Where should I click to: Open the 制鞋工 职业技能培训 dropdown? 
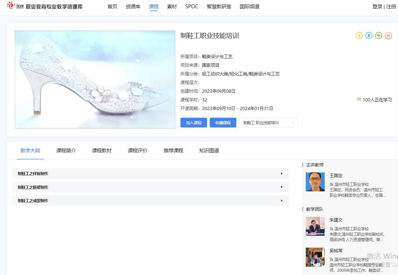point(268,123)
